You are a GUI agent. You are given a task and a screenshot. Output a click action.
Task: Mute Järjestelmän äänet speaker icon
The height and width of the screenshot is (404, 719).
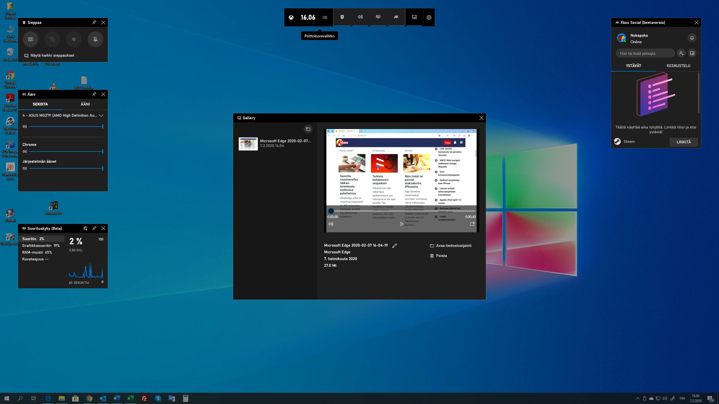(x=25, y=168)
